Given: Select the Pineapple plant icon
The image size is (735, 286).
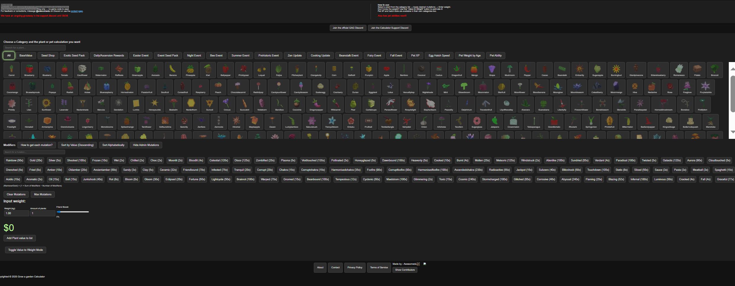Looking at the screenshot, I should point(190,70).
